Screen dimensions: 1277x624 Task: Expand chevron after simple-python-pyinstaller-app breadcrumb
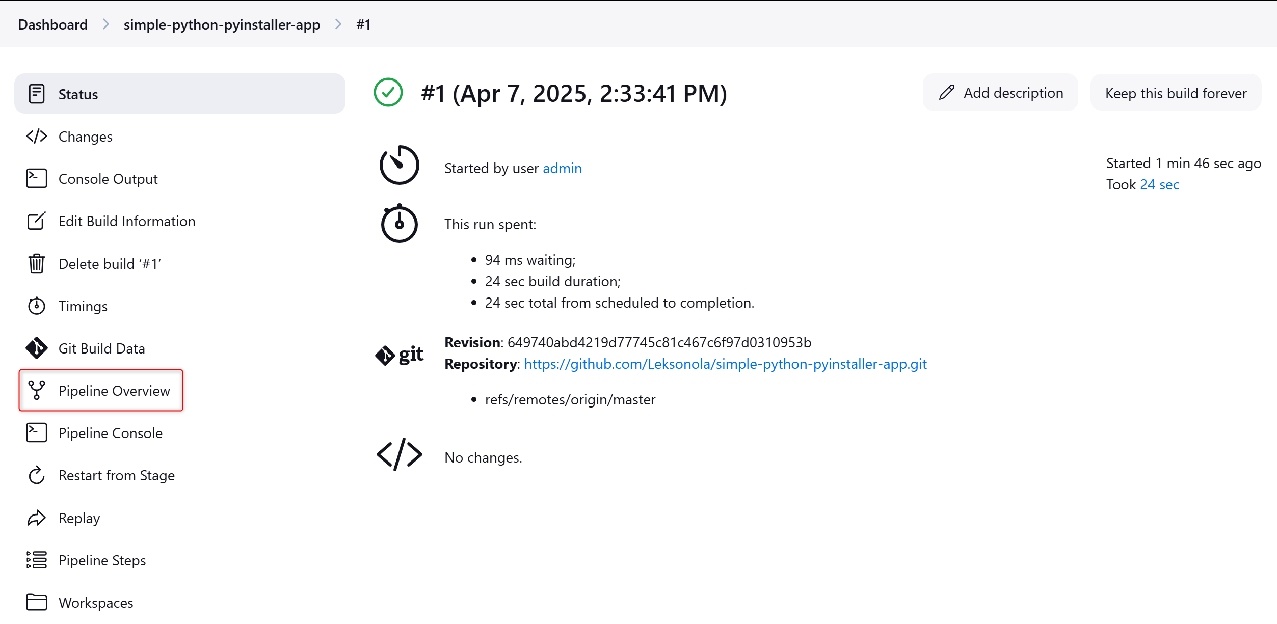338,24
